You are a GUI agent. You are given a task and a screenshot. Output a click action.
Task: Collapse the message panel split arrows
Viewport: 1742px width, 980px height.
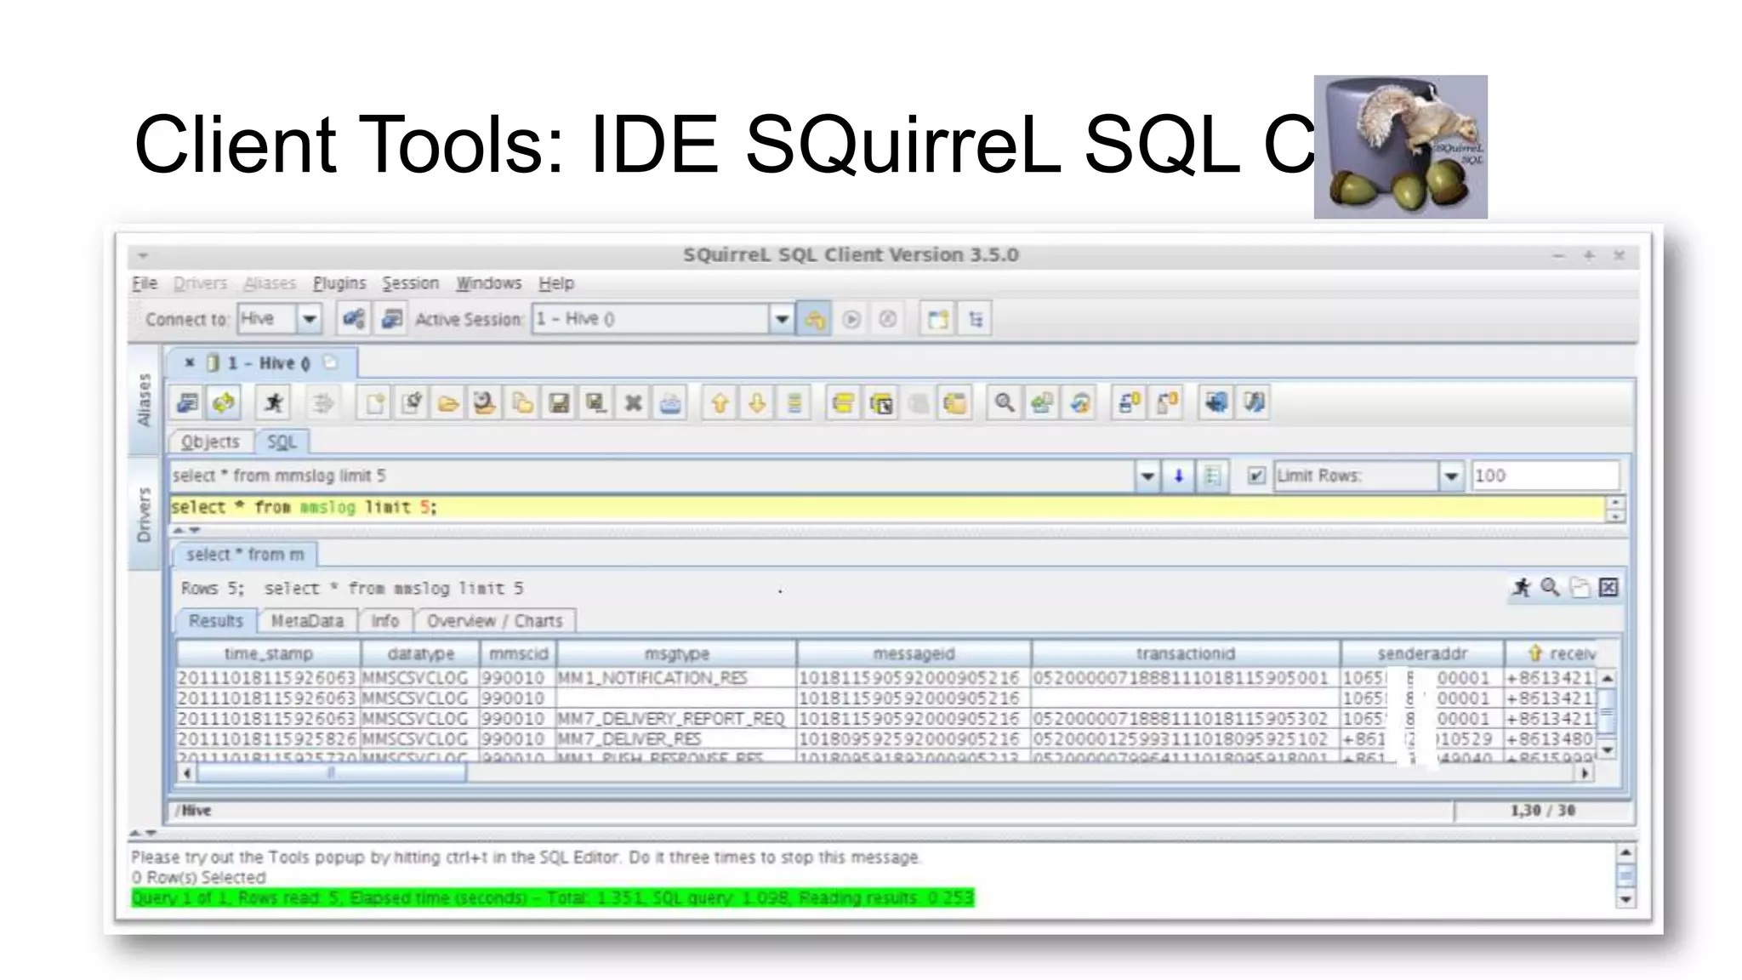(143, 833)
